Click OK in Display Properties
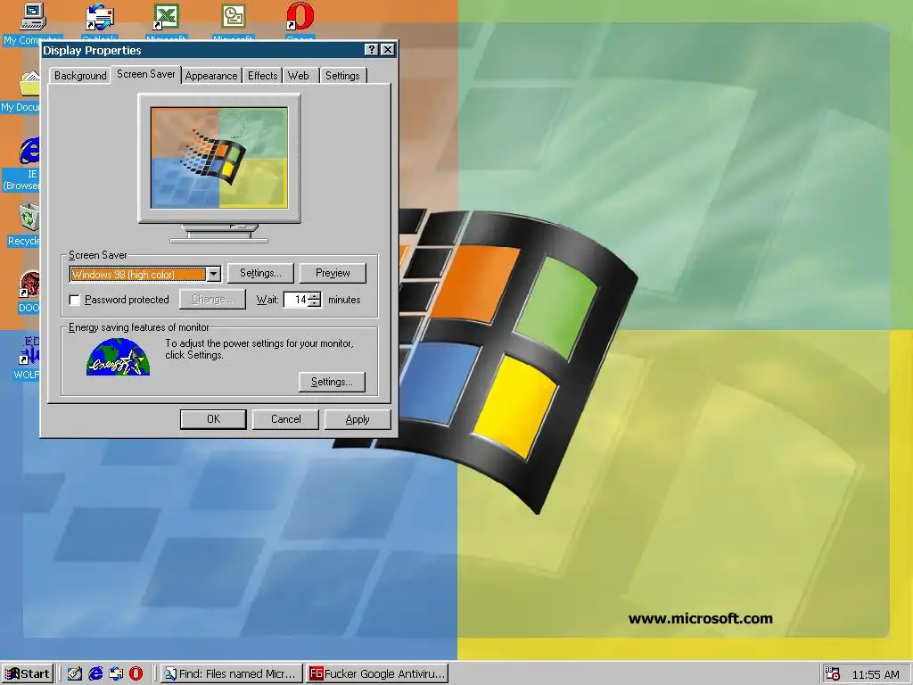 213,419
